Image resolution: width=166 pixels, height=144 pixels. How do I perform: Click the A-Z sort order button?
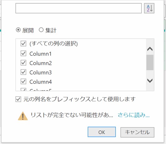click(149, 8)
